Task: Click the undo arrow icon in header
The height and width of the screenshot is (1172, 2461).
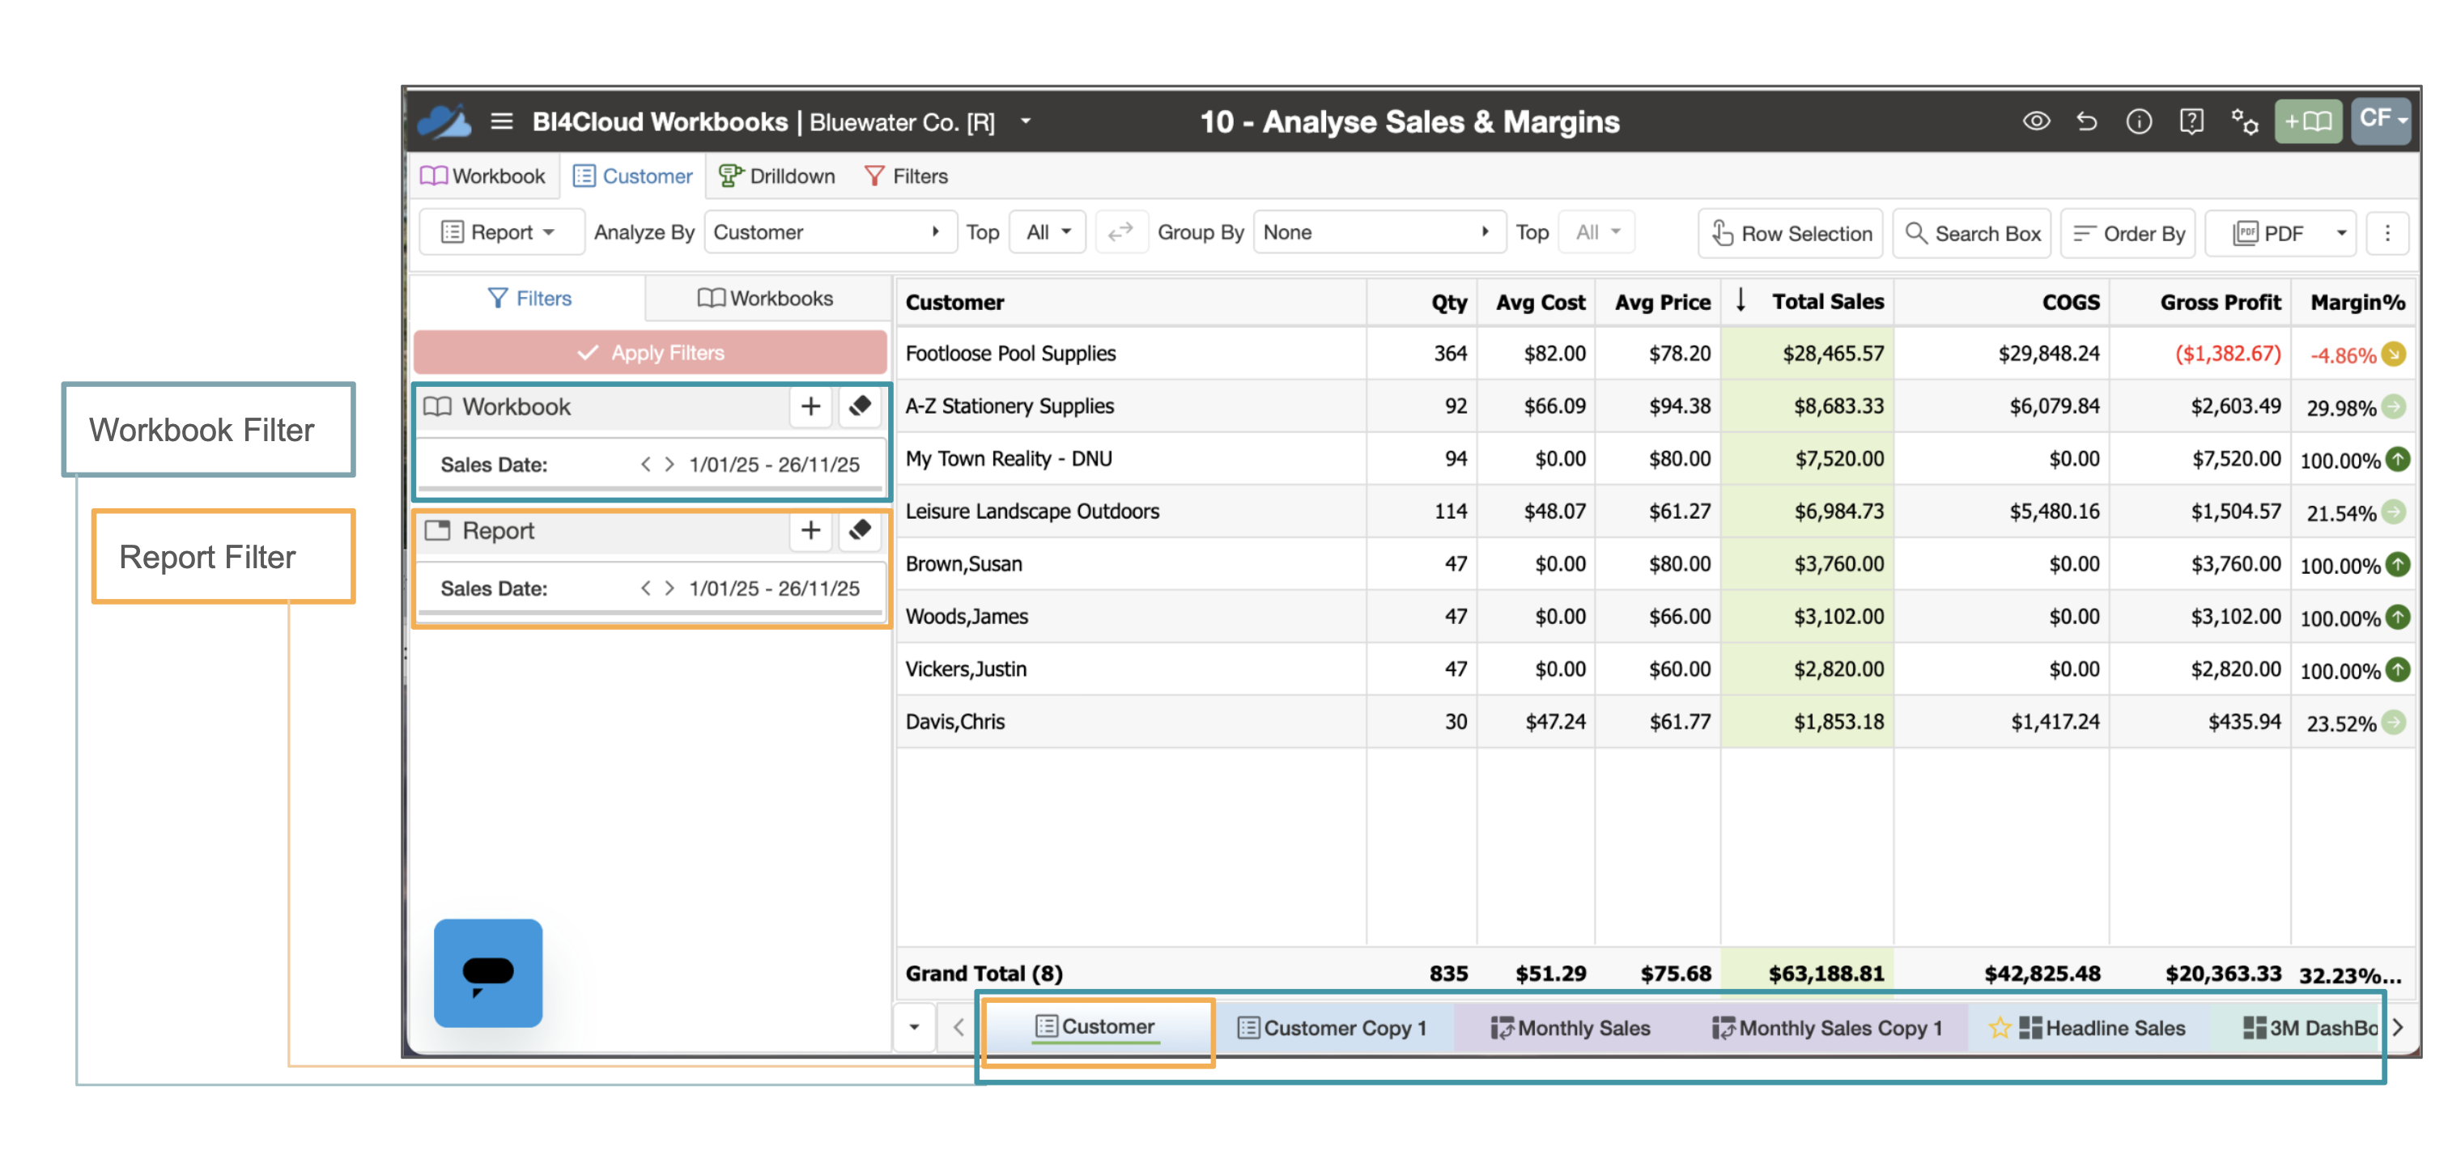Action: [x=2086, y=121]
